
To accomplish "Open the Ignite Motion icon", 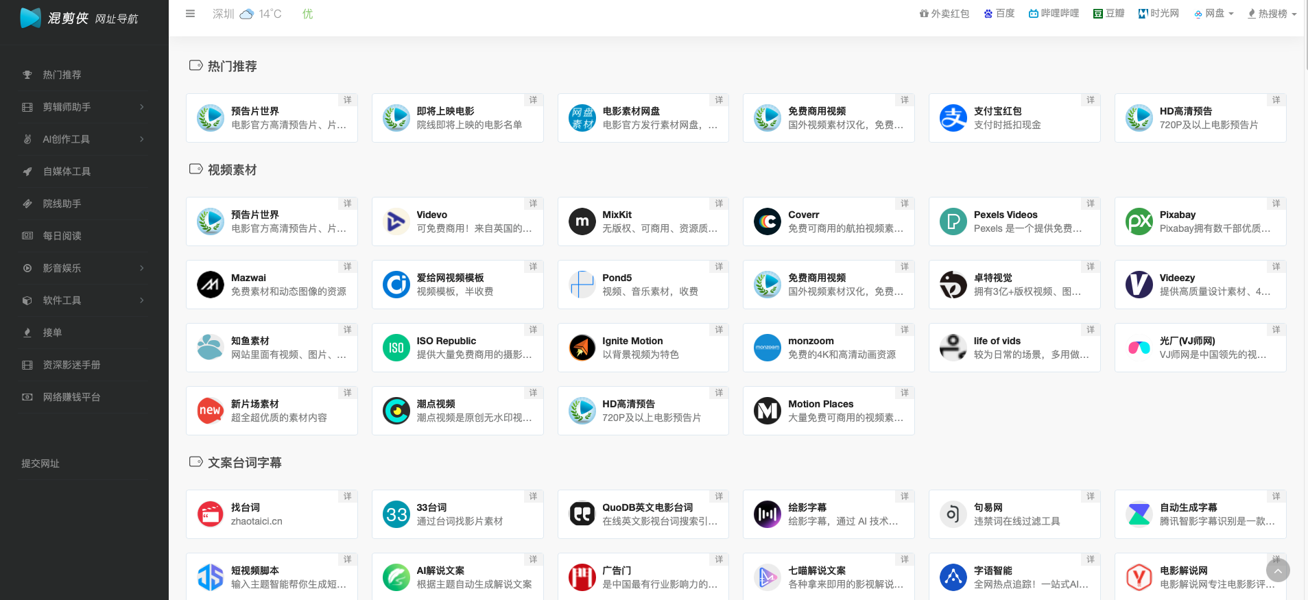I will [582, 348].
